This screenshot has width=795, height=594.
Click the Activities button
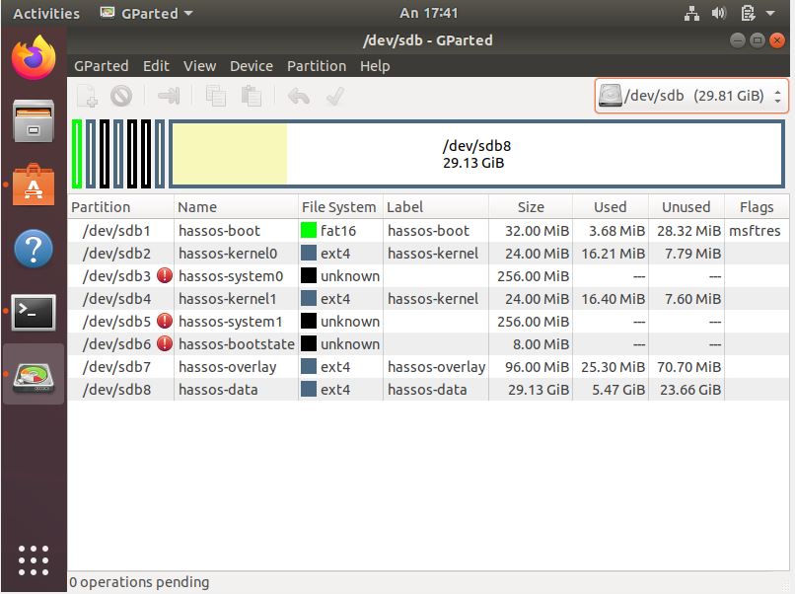[46, 13]
